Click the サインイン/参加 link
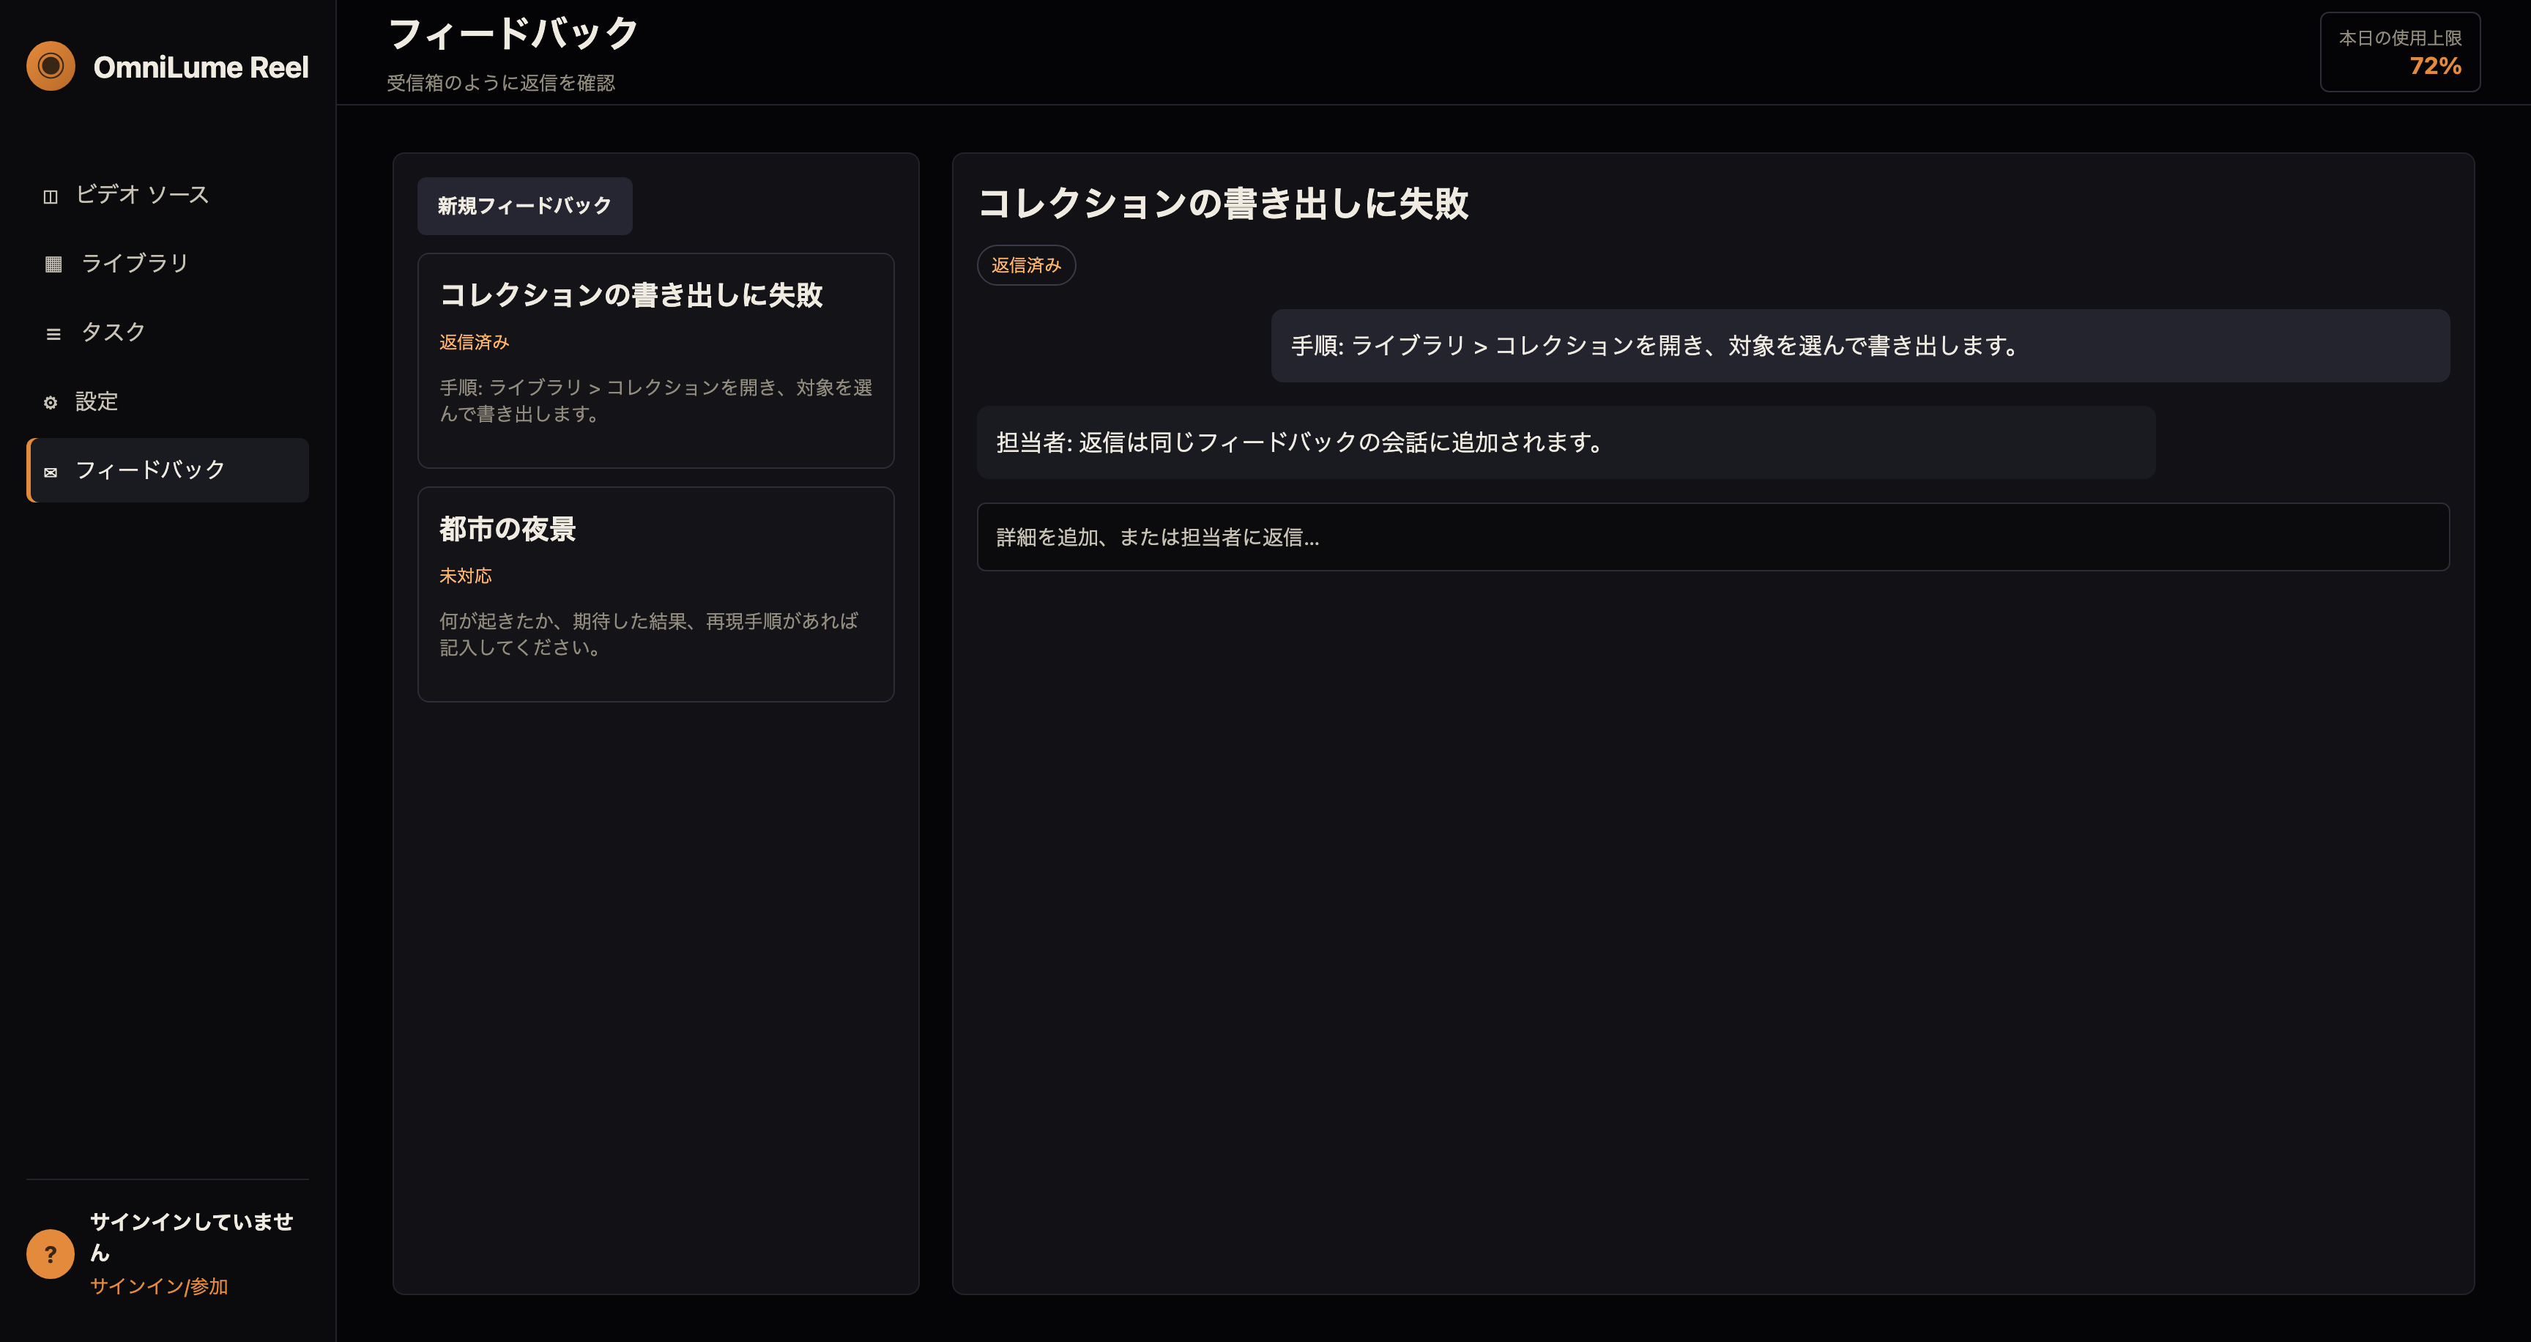The image size is (2531, 1342). click(x=159, y=1286)
